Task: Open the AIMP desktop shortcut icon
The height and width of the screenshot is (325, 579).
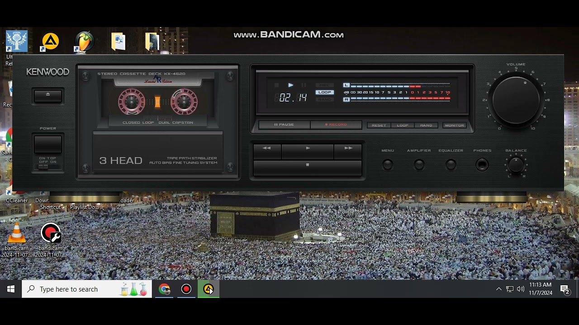Action: [50, 42]
